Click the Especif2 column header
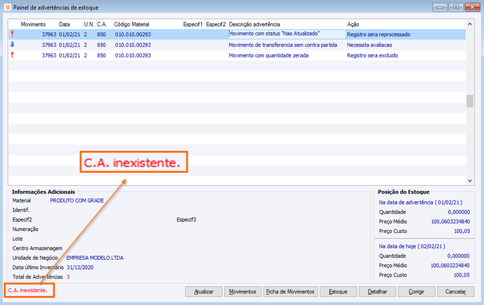Image resolution: width=484 pixels, height=305 pixels. (x=216, y=25)
